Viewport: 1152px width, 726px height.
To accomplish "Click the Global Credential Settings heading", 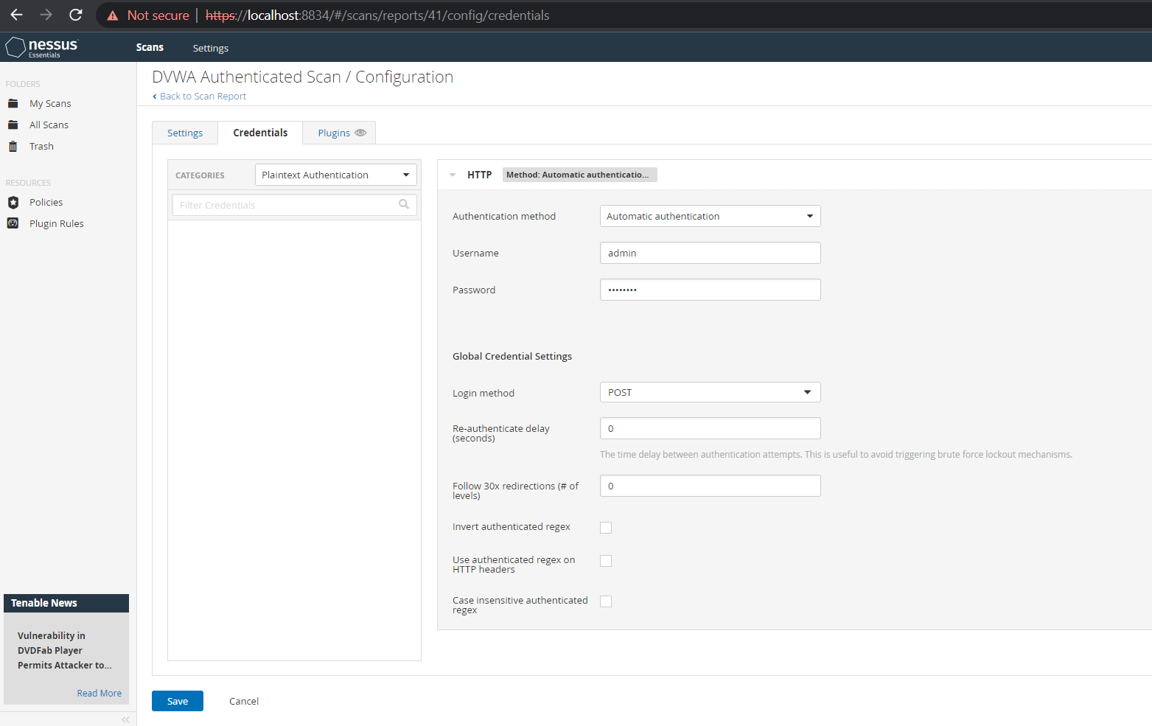I will point(512,356).
